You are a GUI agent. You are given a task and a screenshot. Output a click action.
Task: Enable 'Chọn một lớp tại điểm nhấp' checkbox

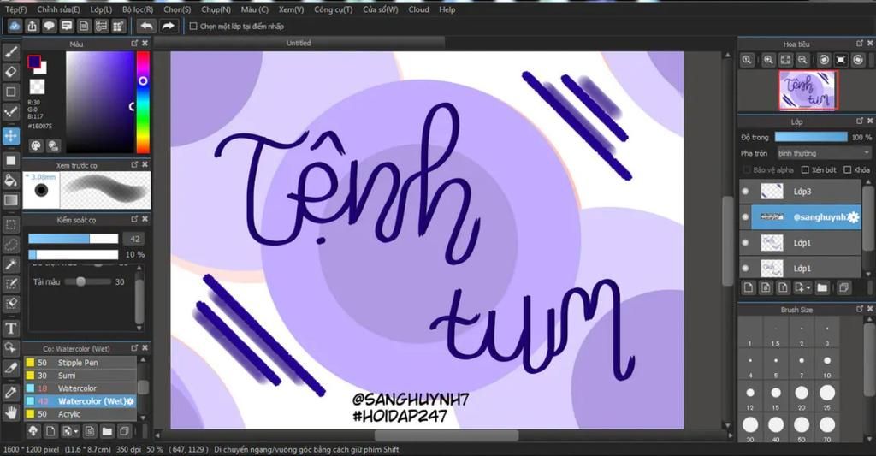[193, 26]
